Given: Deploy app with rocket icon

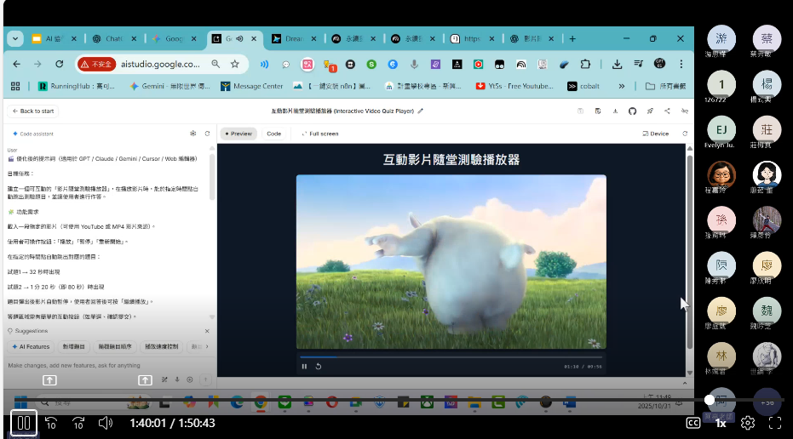Looking at the screenshot, I should pyautogui.click(x=650, y=111).
